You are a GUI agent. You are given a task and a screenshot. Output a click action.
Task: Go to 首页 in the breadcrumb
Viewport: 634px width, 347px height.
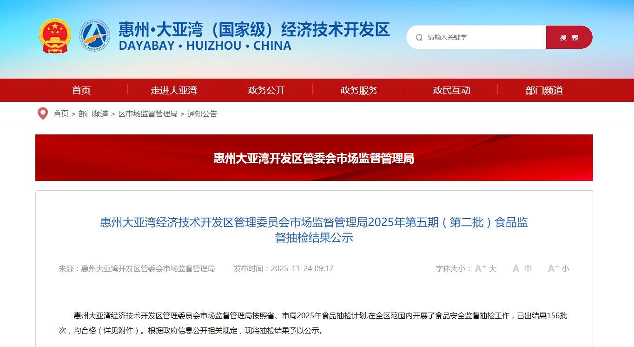61,113
